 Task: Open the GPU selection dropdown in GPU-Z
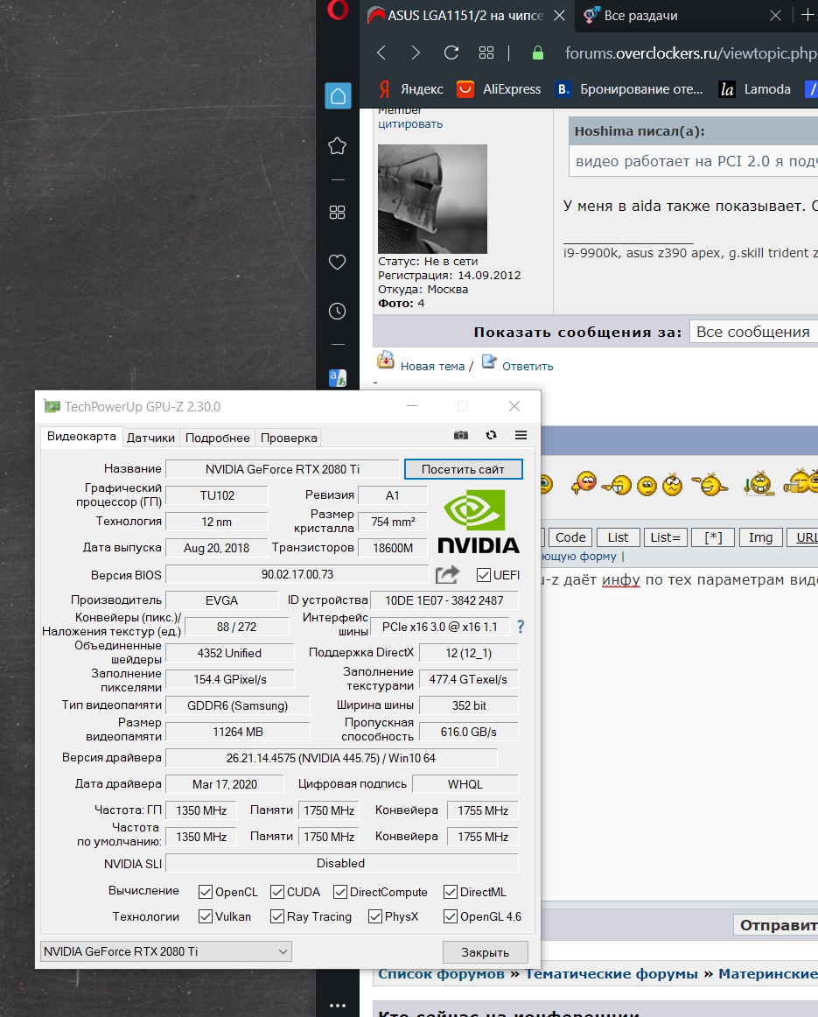(x=166, y=951)
